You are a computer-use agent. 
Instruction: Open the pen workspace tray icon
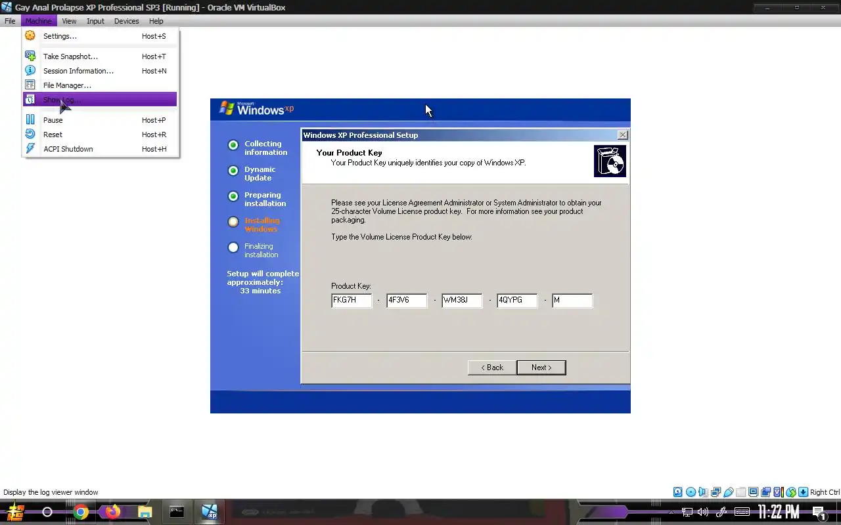(721, 512)
